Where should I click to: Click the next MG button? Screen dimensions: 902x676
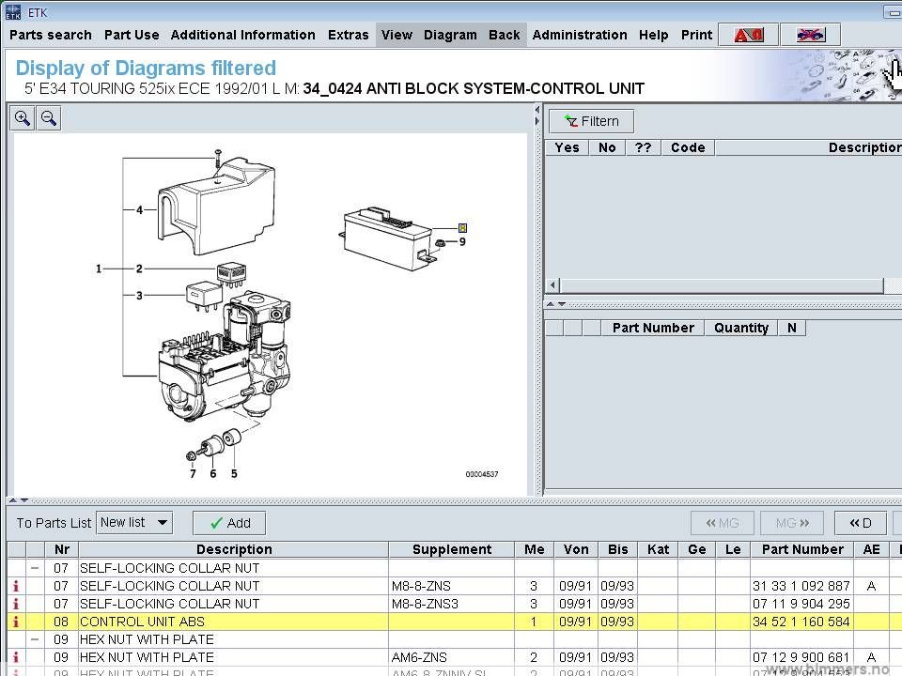(792, 523)
